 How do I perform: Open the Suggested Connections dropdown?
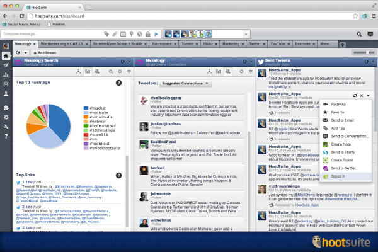(185, 83)
